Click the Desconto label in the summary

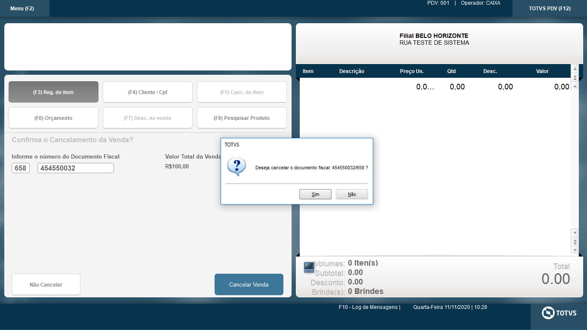328,283
